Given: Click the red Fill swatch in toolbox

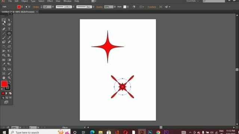Looking at the screenshot, I should [4, 84].
